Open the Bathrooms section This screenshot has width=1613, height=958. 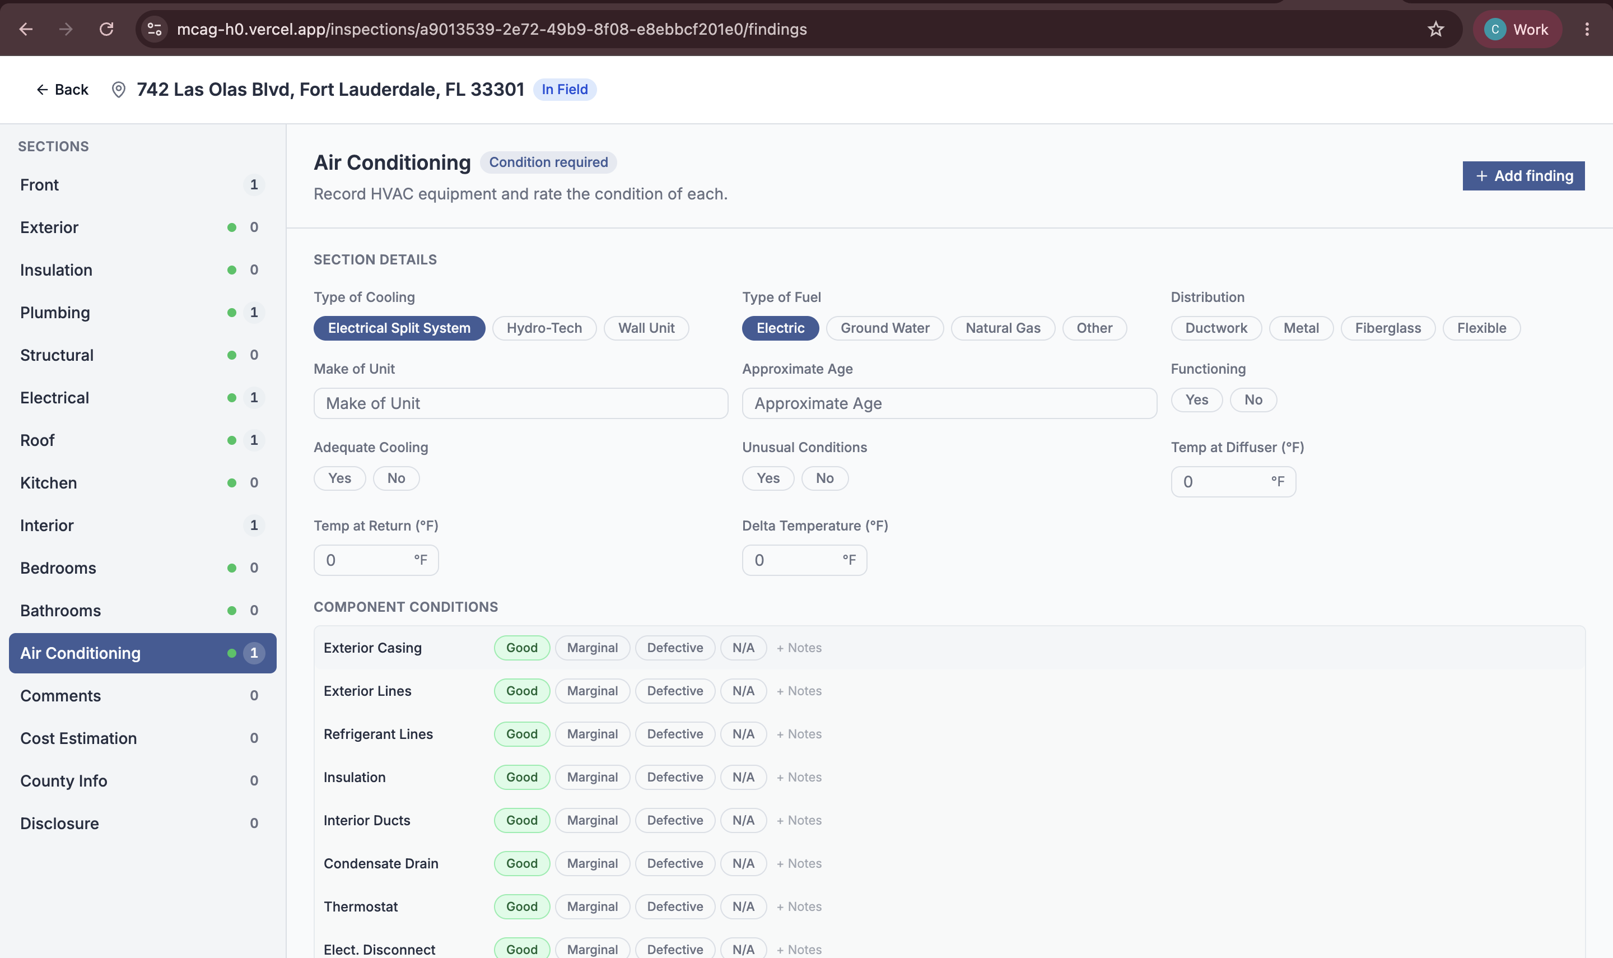143,611
